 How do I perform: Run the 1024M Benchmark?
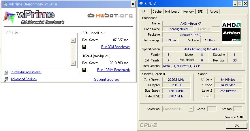click(x=113, y=70)
